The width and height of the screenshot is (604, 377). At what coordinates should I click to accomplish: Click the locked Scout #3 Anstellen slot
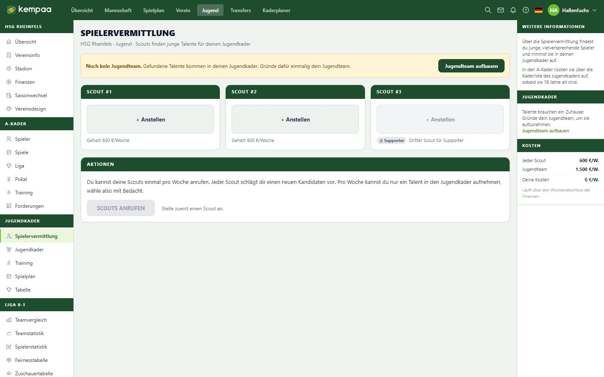coord(440,119)
